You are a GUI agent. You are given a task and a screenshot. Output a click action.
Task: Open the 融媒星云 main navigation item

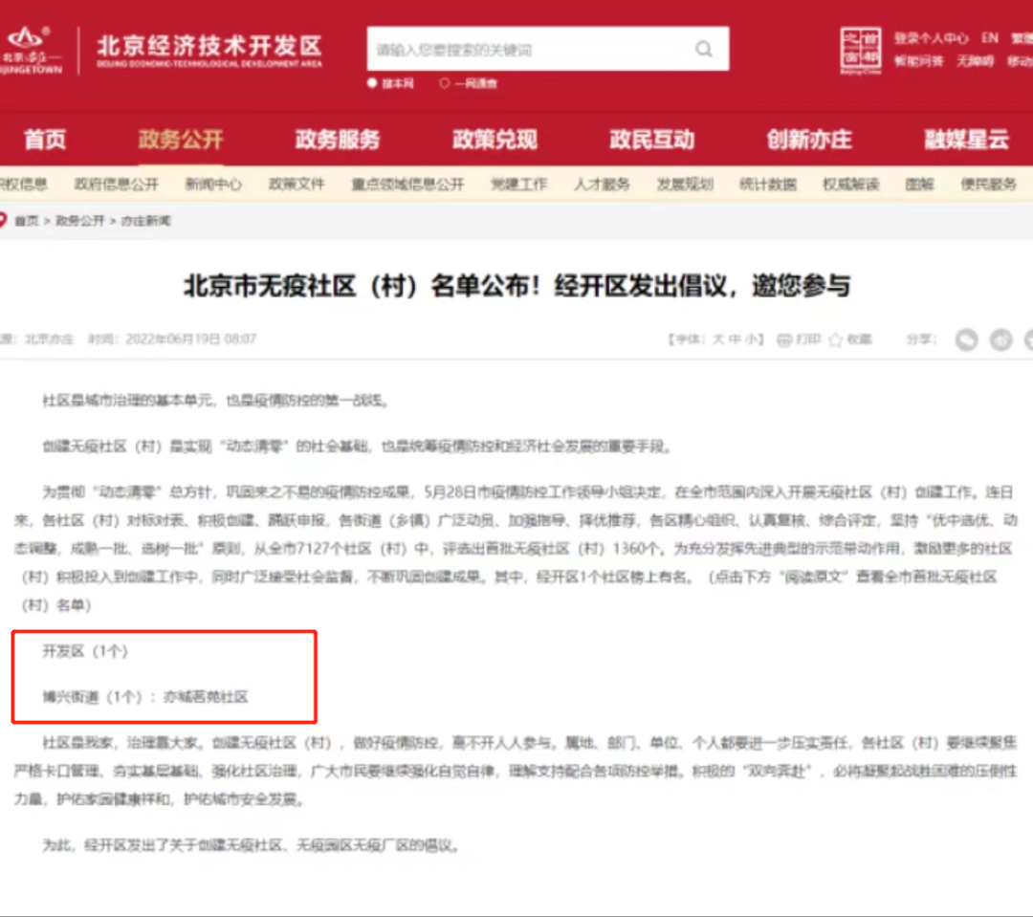[x=966, y=139]
